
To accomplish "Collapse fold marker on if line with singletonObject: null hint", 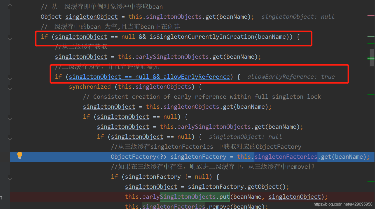I will 10,137.
